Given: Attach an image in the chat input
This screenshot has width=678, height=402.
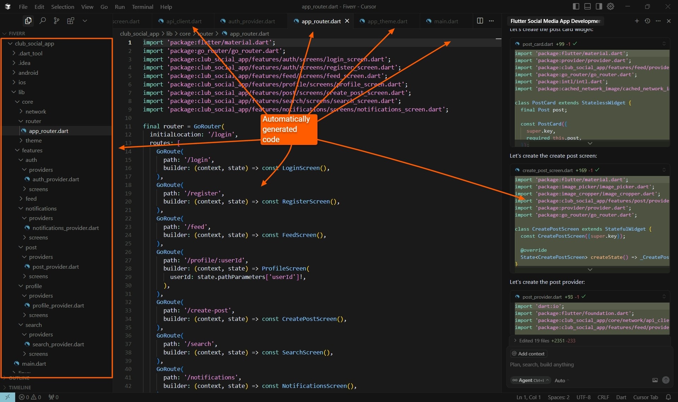Looking at the screenshot, I should [655, 380].
